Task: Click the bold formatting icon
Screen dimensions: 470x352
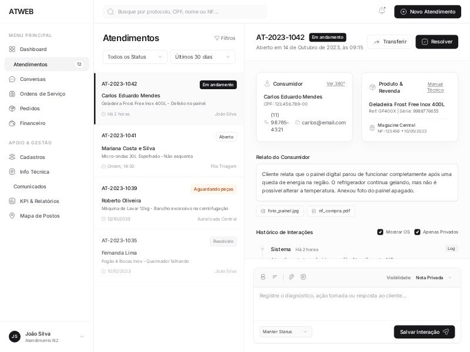Action: pos(263,277)
